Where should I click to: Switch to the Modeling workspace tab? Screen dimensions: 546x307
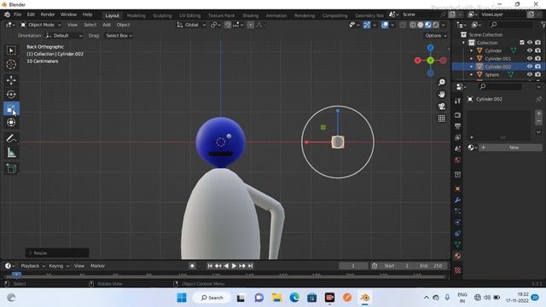pos(136,15)
